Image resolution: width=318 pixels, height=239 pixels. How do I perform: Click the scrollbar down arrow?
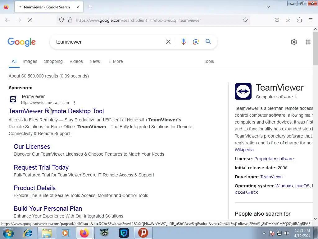(x=315, y=219)
